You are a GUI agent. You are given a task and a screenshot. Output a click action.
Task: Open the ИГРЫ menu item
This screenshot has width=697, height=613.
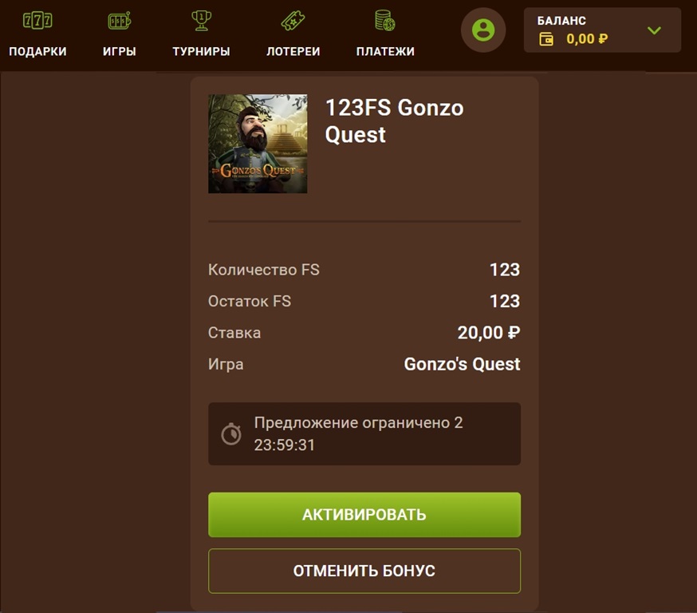tap(119, 52)
